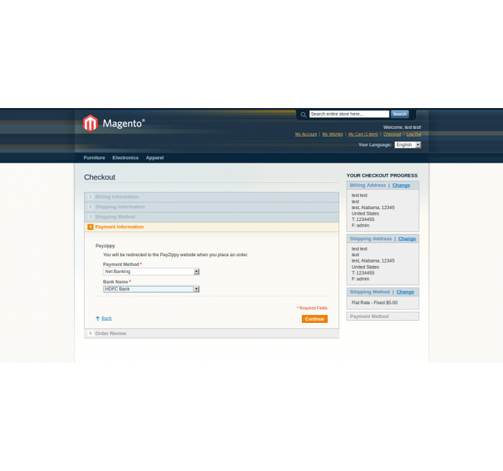The image size is (503, 471).
Task: Click the Log Out link
Action: click(x=414, y=134)
